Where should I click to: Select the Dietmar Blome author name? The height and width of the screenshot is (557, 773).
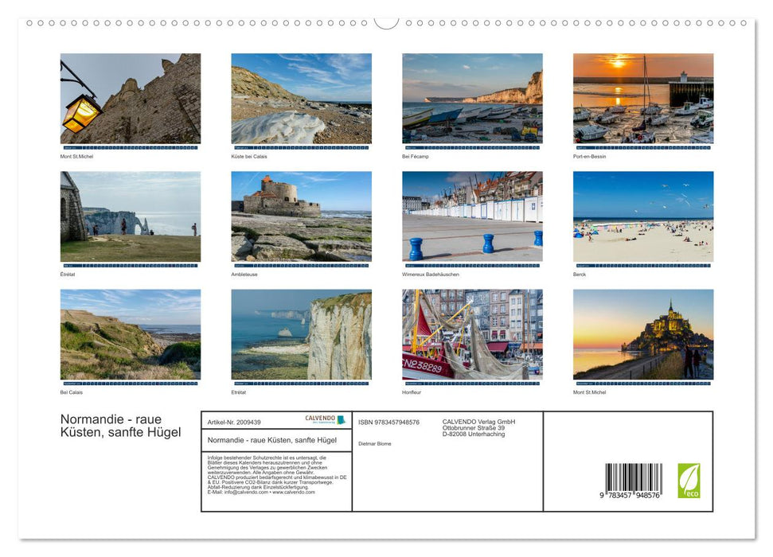pos(373,443)
